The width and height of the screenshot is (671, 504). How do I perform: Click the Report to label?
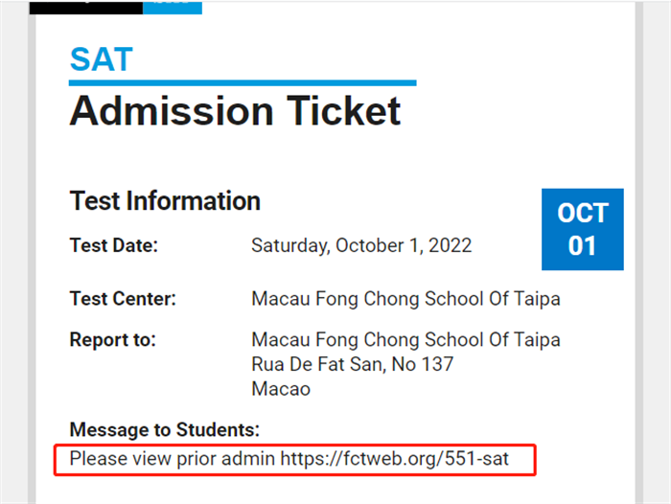click(x=112, y=340)
